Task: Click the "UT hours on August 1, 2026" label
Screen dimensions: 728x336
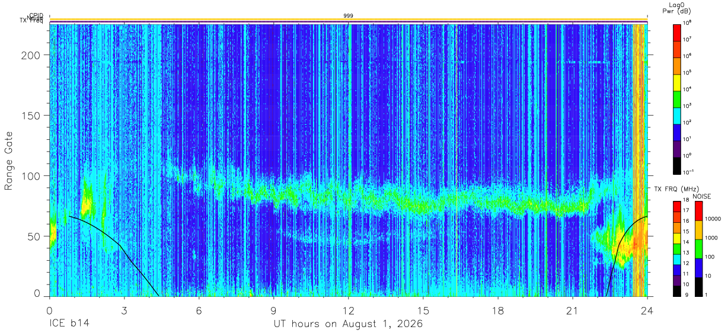Action: point(348,324)
